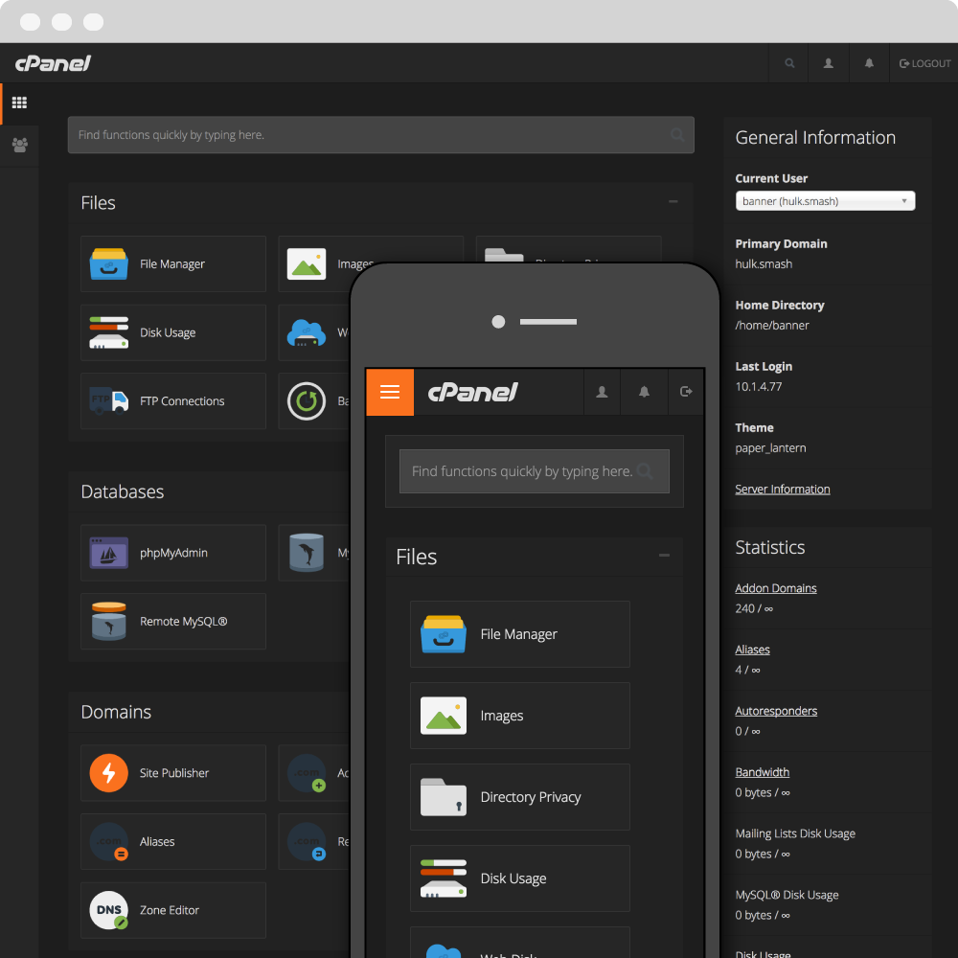Image resolution: width=958 pixels, height=958 pixels.
Task: Open Aliases in Domains section
Action: [172, 841]
